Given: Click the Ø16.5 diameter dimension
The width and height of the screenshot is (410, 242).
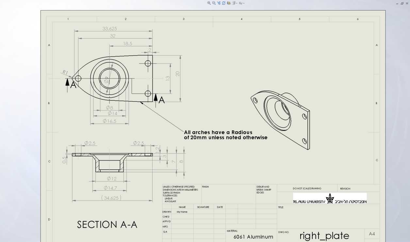Looking at the screenshot, I should 110,121.
